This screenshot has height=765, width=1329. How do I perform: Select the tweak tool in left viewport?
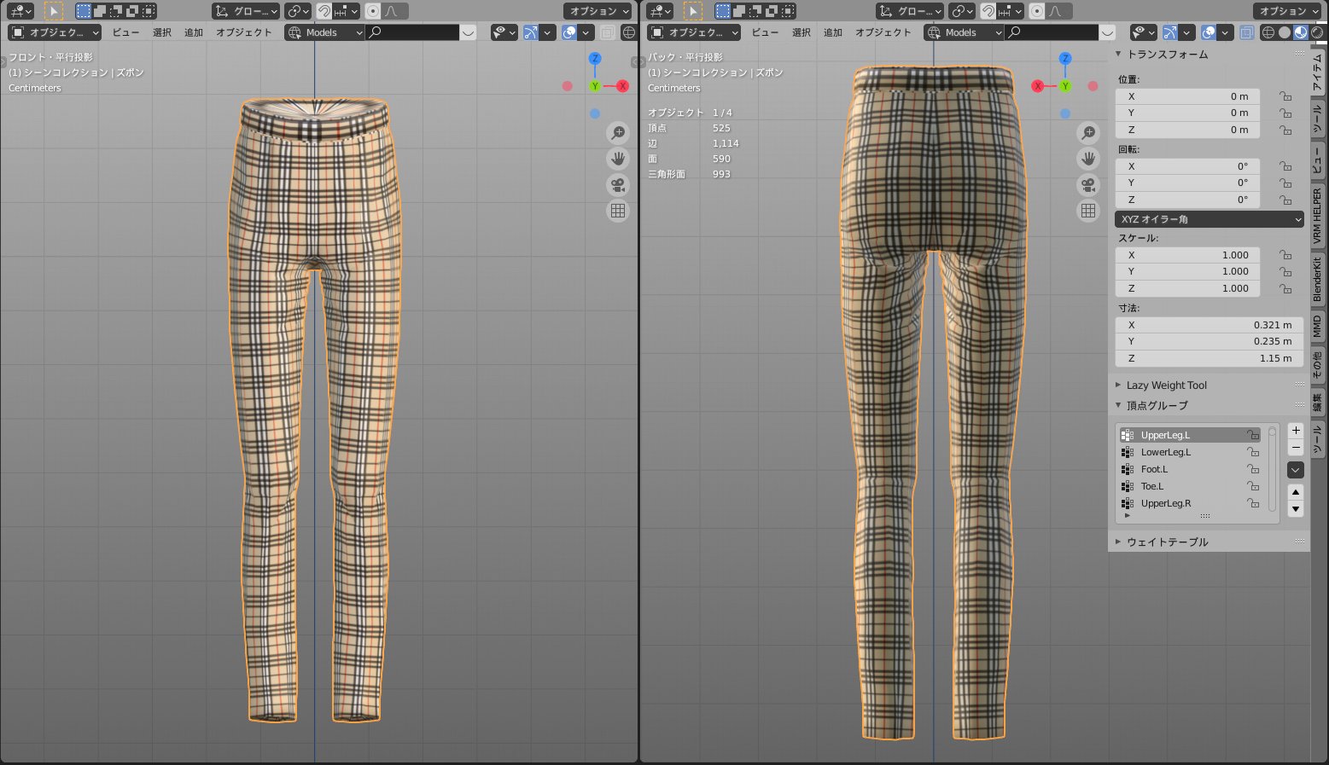click(53, 11)
